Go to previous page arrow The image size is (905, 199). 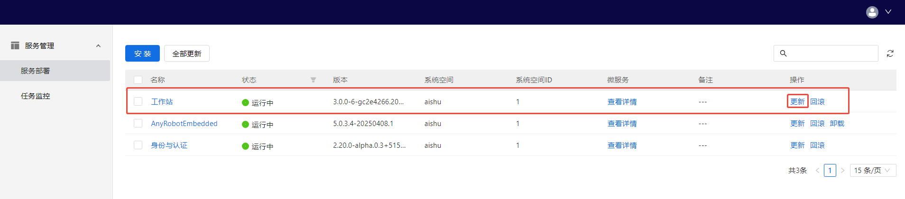pyautogui.click(x=817, y=170)
